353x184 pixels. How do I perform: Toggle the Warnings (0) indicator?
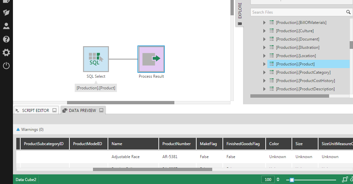(30, 130)
